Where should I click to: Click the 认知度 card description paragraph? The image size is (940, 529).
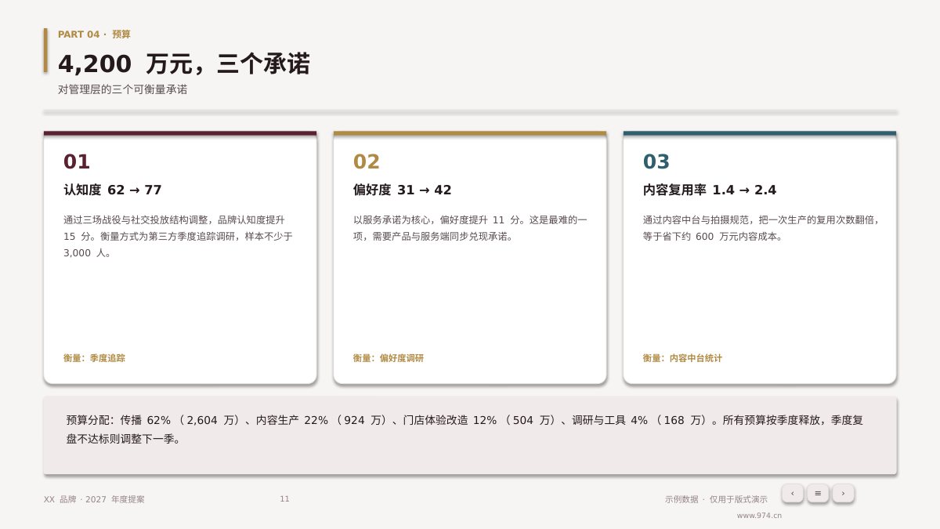[179, 236]
